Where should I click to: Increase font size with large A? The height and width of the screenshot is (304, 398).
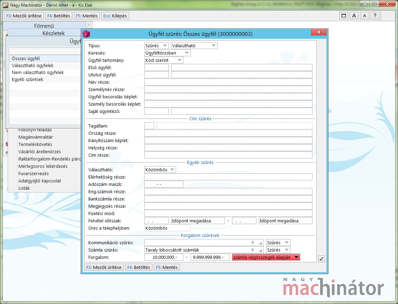point(354,16)
